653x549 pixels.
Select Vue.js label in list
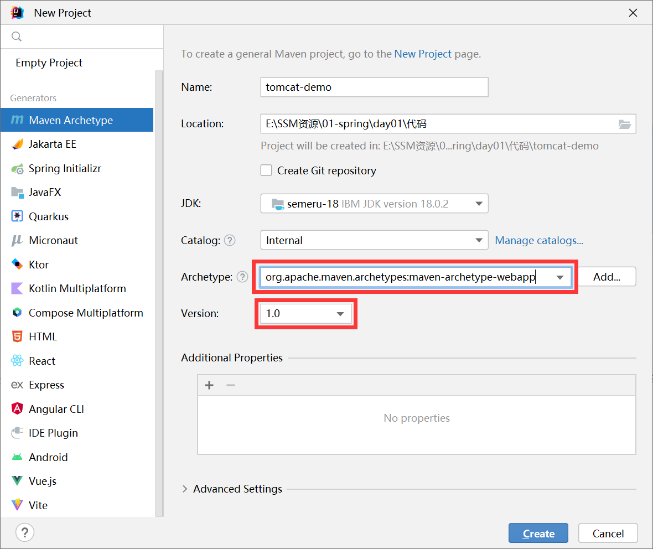[43, 481]
